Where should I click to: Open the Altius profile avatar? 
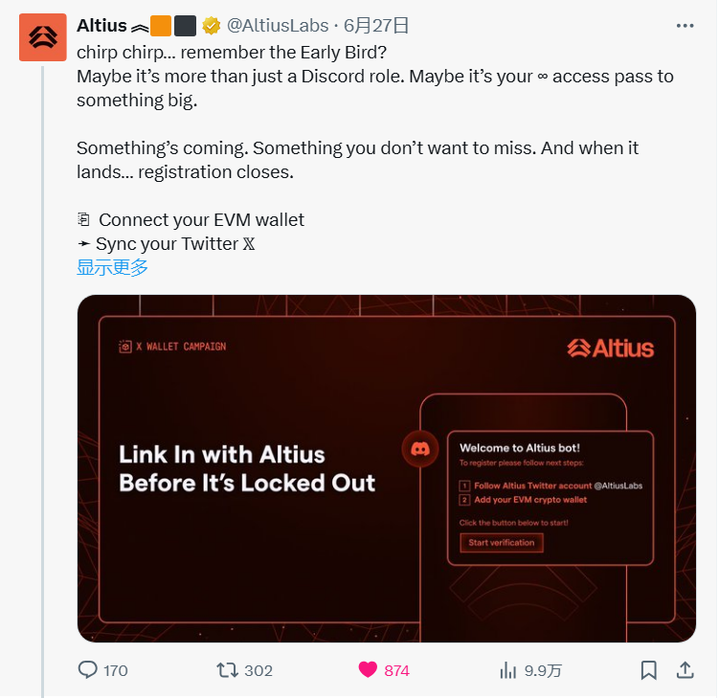pos(43,37)
